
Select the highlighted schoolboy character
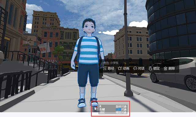click(x=88, y=63)
